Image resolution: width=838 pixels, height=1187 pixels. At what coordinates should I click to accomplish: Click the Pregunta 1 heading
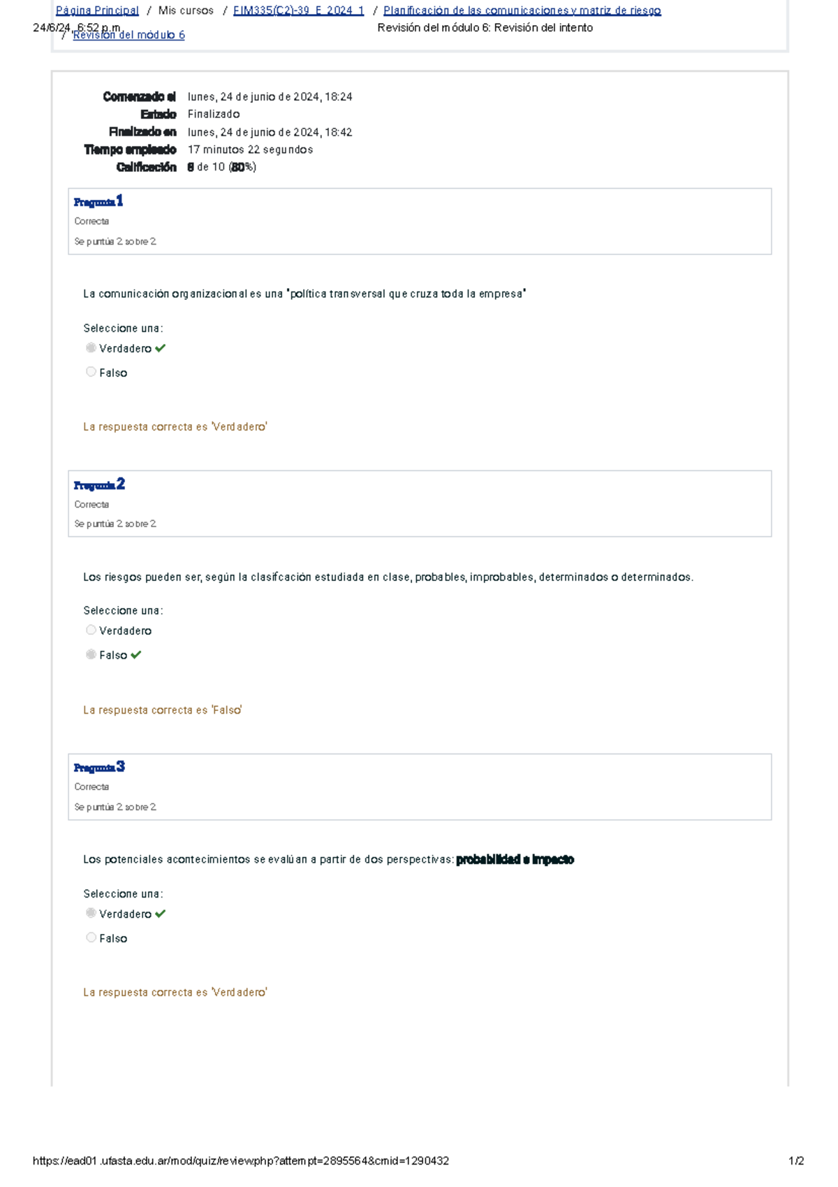[98, 202]
